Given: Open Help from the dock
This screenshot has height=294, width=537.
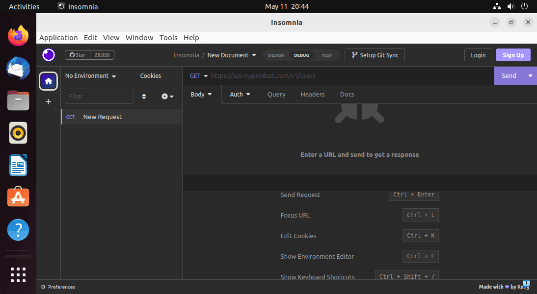Looking at the screenshot, I should (18, 230).
